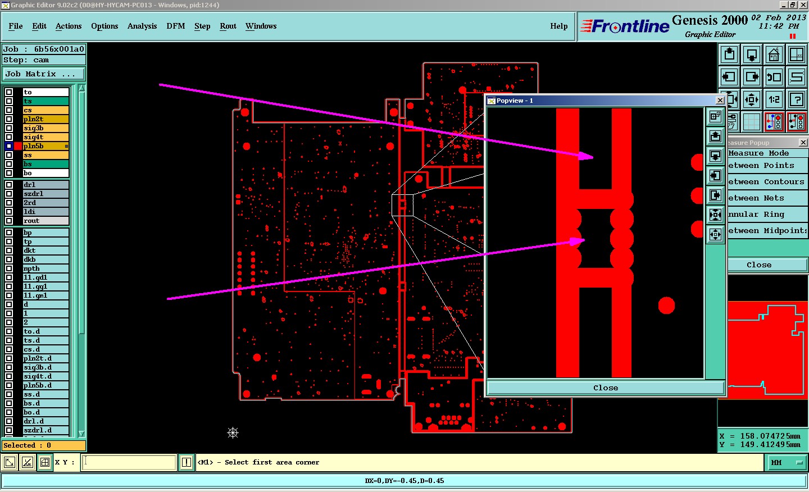
Task: Select Between Nets measure mode
Action: click(768, 198)
